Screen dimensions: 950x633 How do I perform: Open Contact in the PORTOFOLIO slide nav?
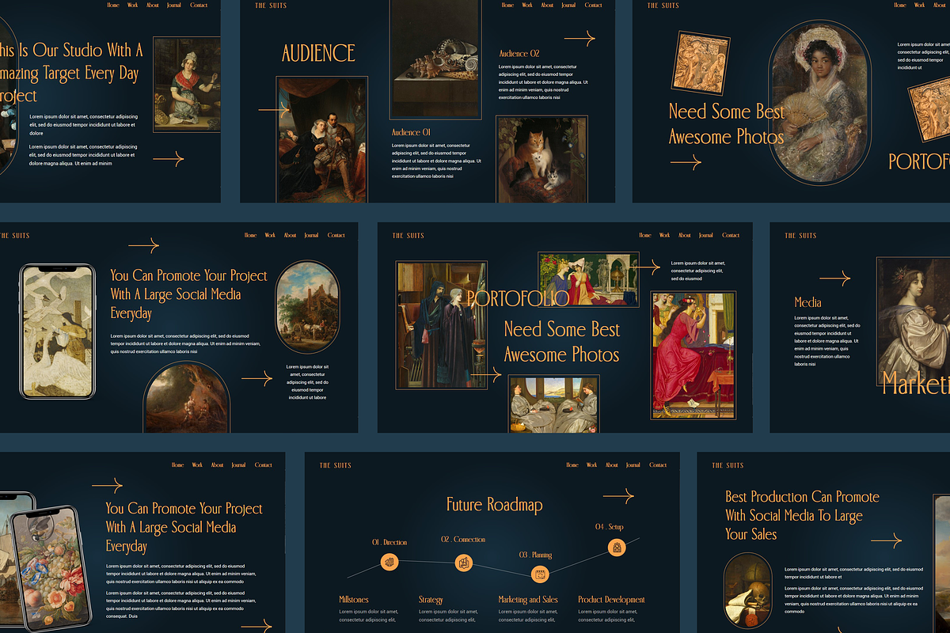(x=731, y=235)
